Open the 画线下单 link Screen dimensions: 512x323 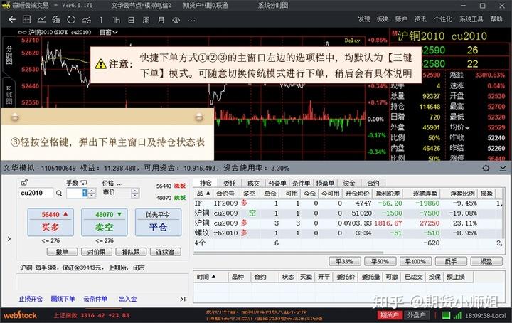[63, 299]
